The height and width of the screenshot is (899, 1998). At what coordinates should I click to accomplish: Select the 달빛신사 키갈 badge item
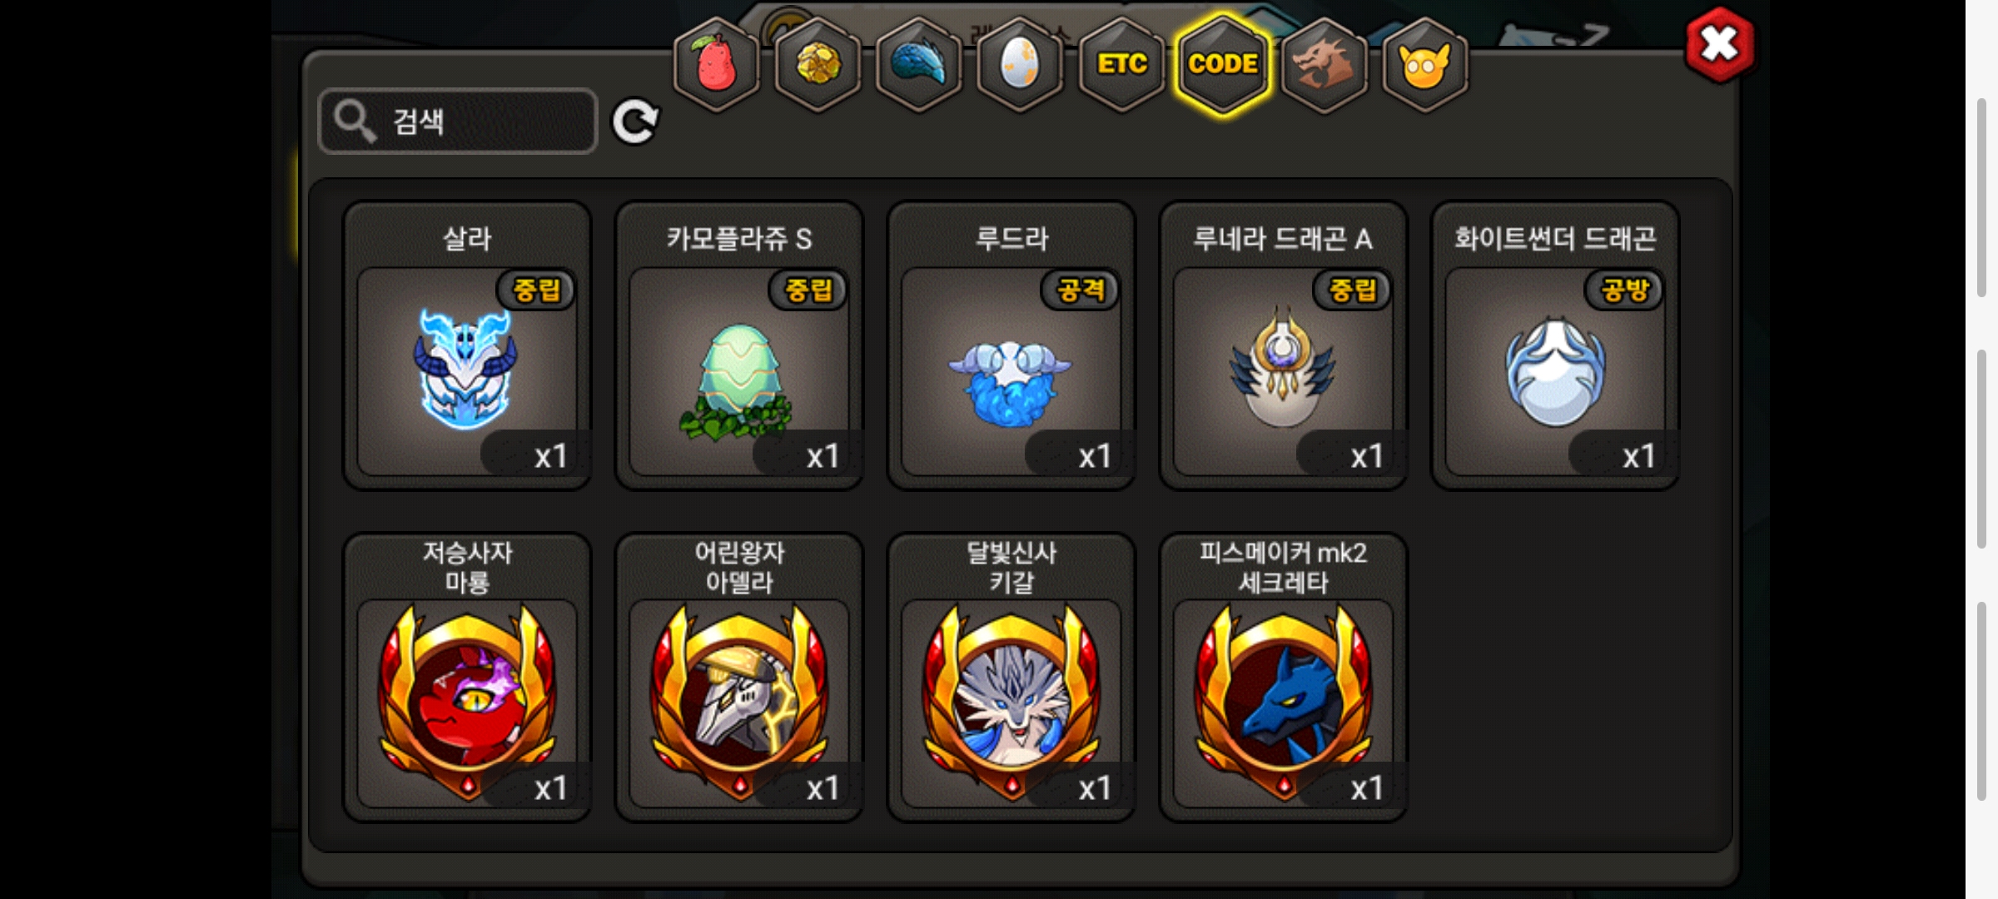1011,678
